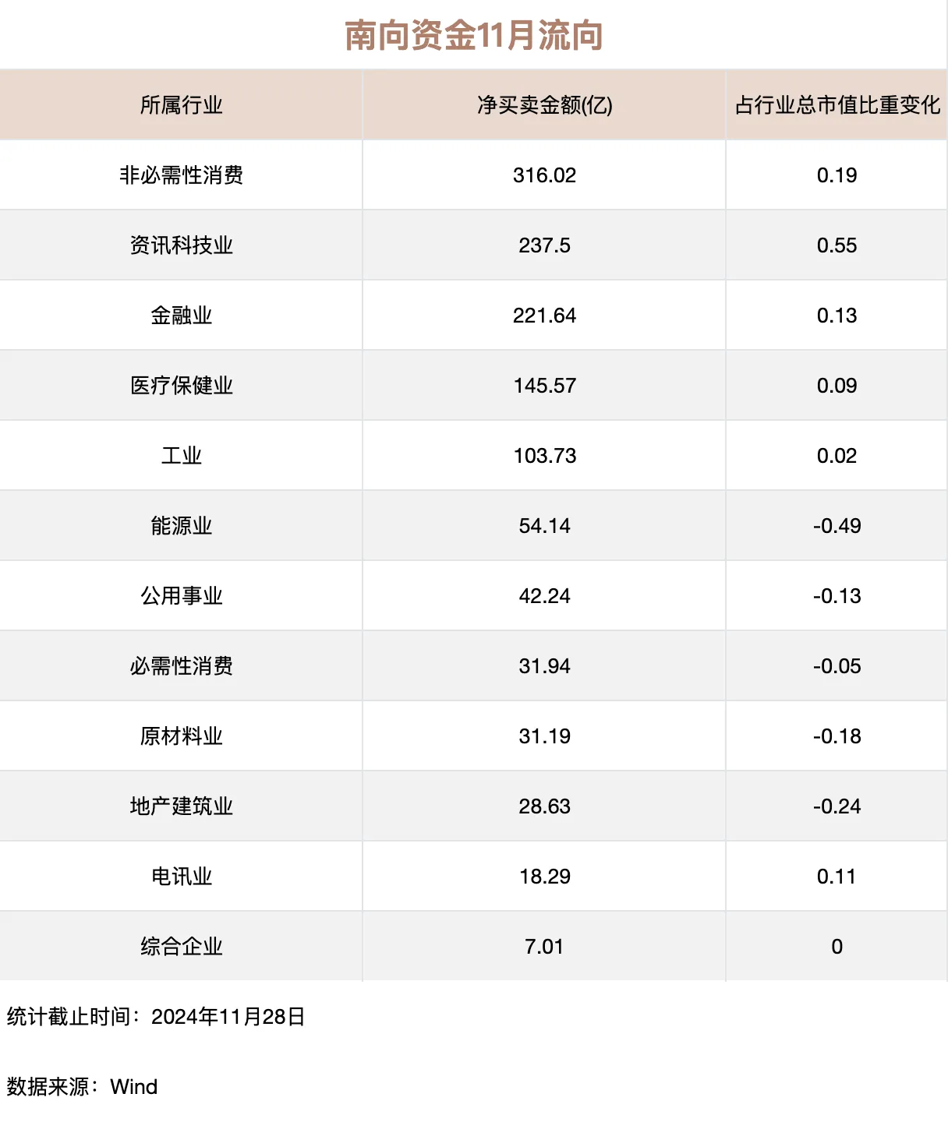Screen dimensions: 948x1122
Task: Click the 统计截止时间 date line
Action: (156, 1017)
